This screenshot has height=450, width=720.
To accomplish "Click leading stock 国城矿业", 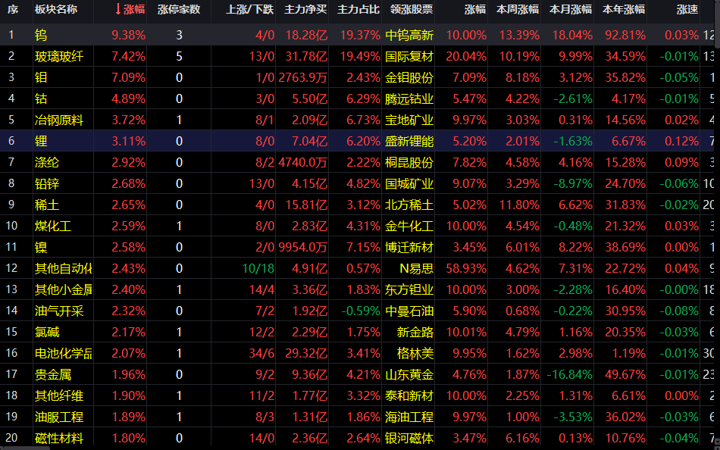I will coord(409,183).
